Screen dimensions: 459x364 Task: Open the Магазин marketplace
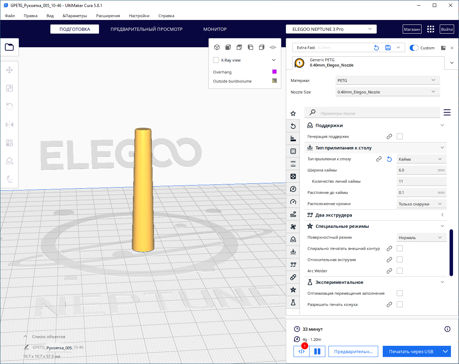tap(412, 29)
